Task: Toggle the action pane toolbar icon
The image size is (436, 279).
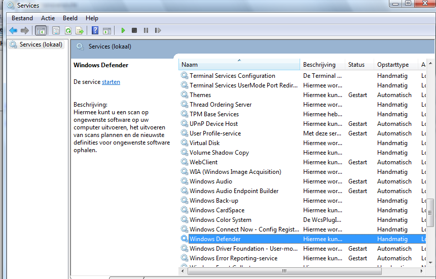Action: pyautogui.click(x=107, y=30)
